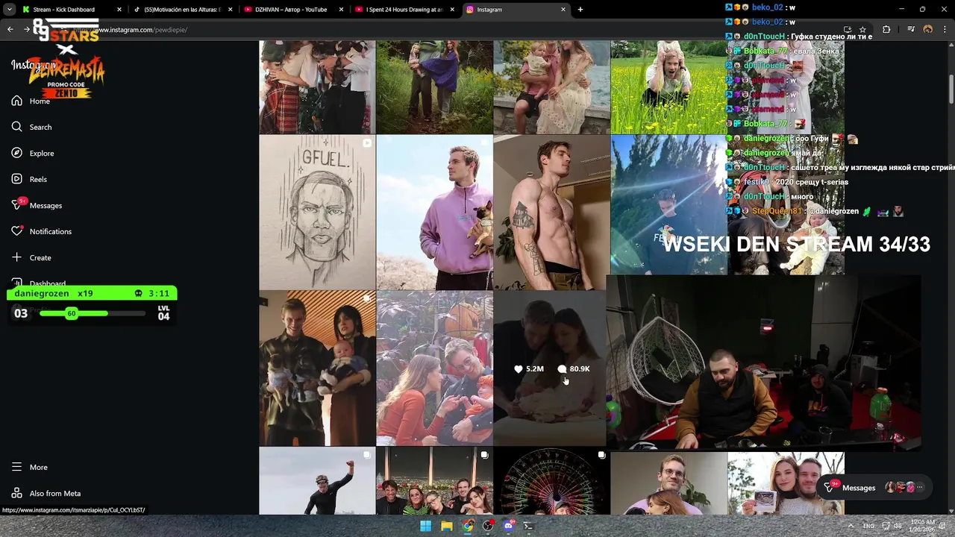Click Also from Meta label

[55, 494]
